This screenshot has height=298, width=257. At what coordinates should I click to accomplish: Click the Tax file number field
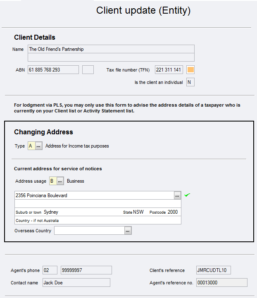(169, 70)
